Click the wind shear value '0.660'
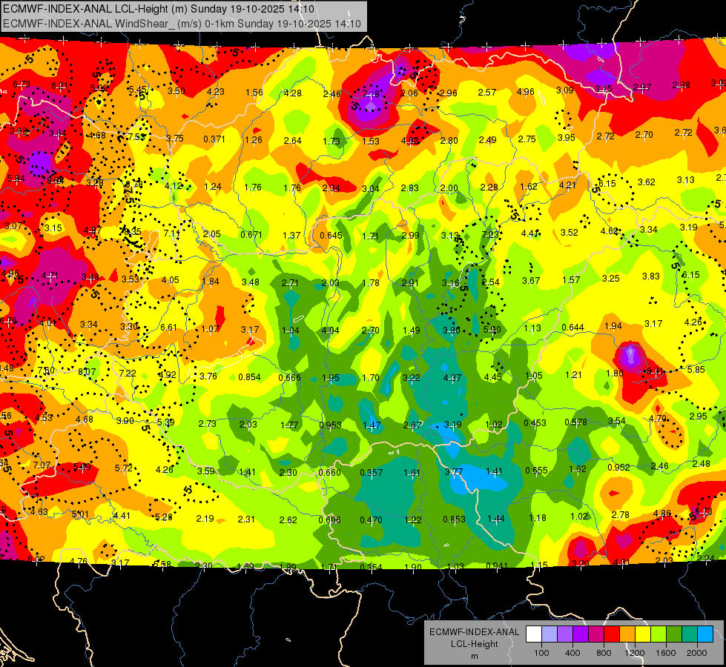726x667 pixels. 330,473
